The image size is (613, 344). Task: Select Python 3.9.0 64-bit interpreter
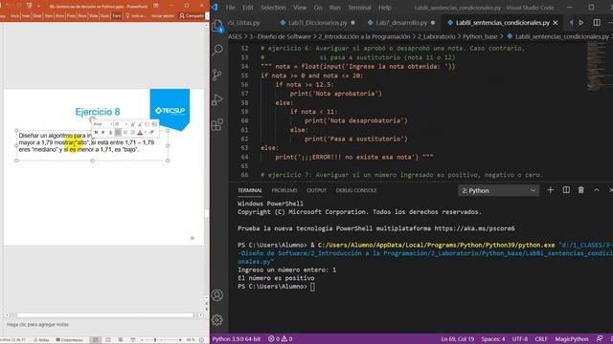(237, 339)
